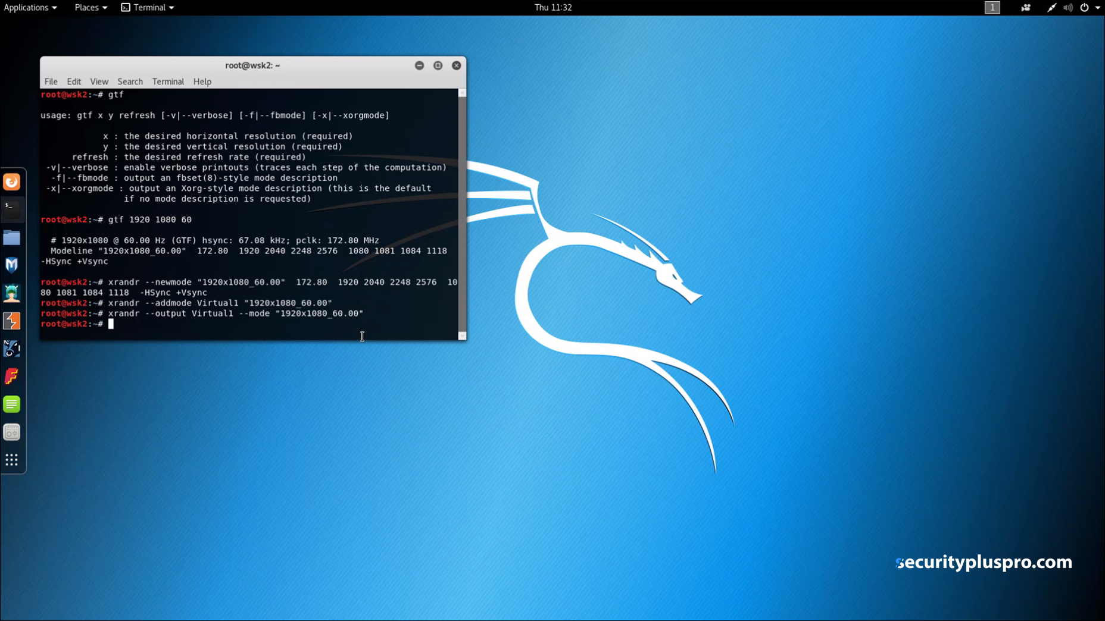This screenshot has width=1105, height=621.
Task: Launch Burp Suite from the dock
Action: (x=12, y=321)
